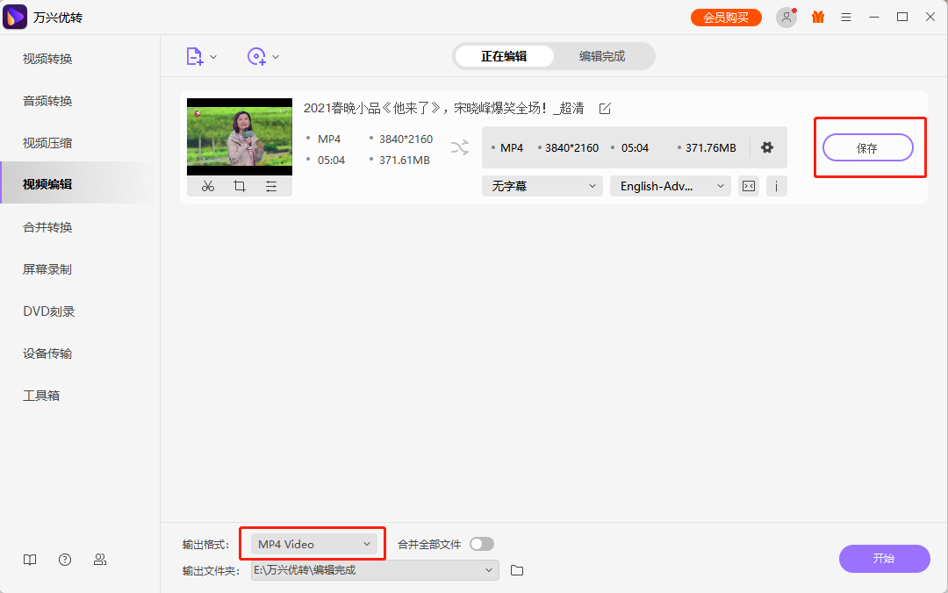Open 视频压缩 in the sidebar
948x593 pixels.
pyautogui.click(x=47, y=143)
